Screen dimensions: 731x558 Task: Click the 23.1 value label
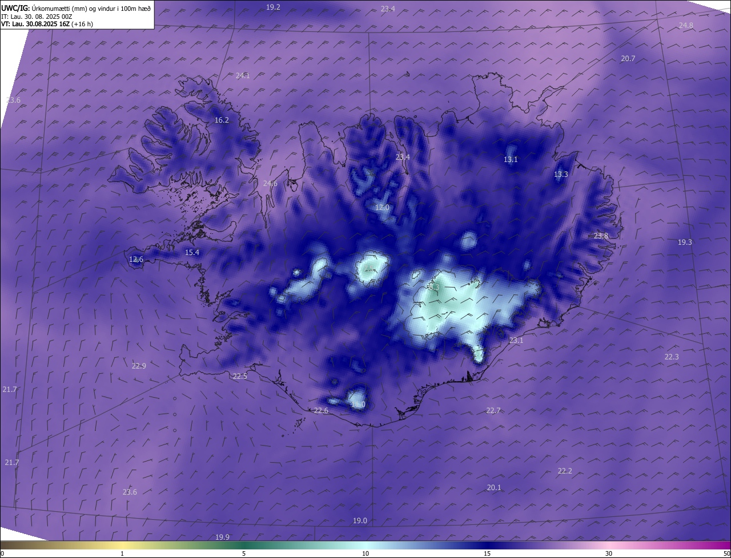click(x=516, y=340)
